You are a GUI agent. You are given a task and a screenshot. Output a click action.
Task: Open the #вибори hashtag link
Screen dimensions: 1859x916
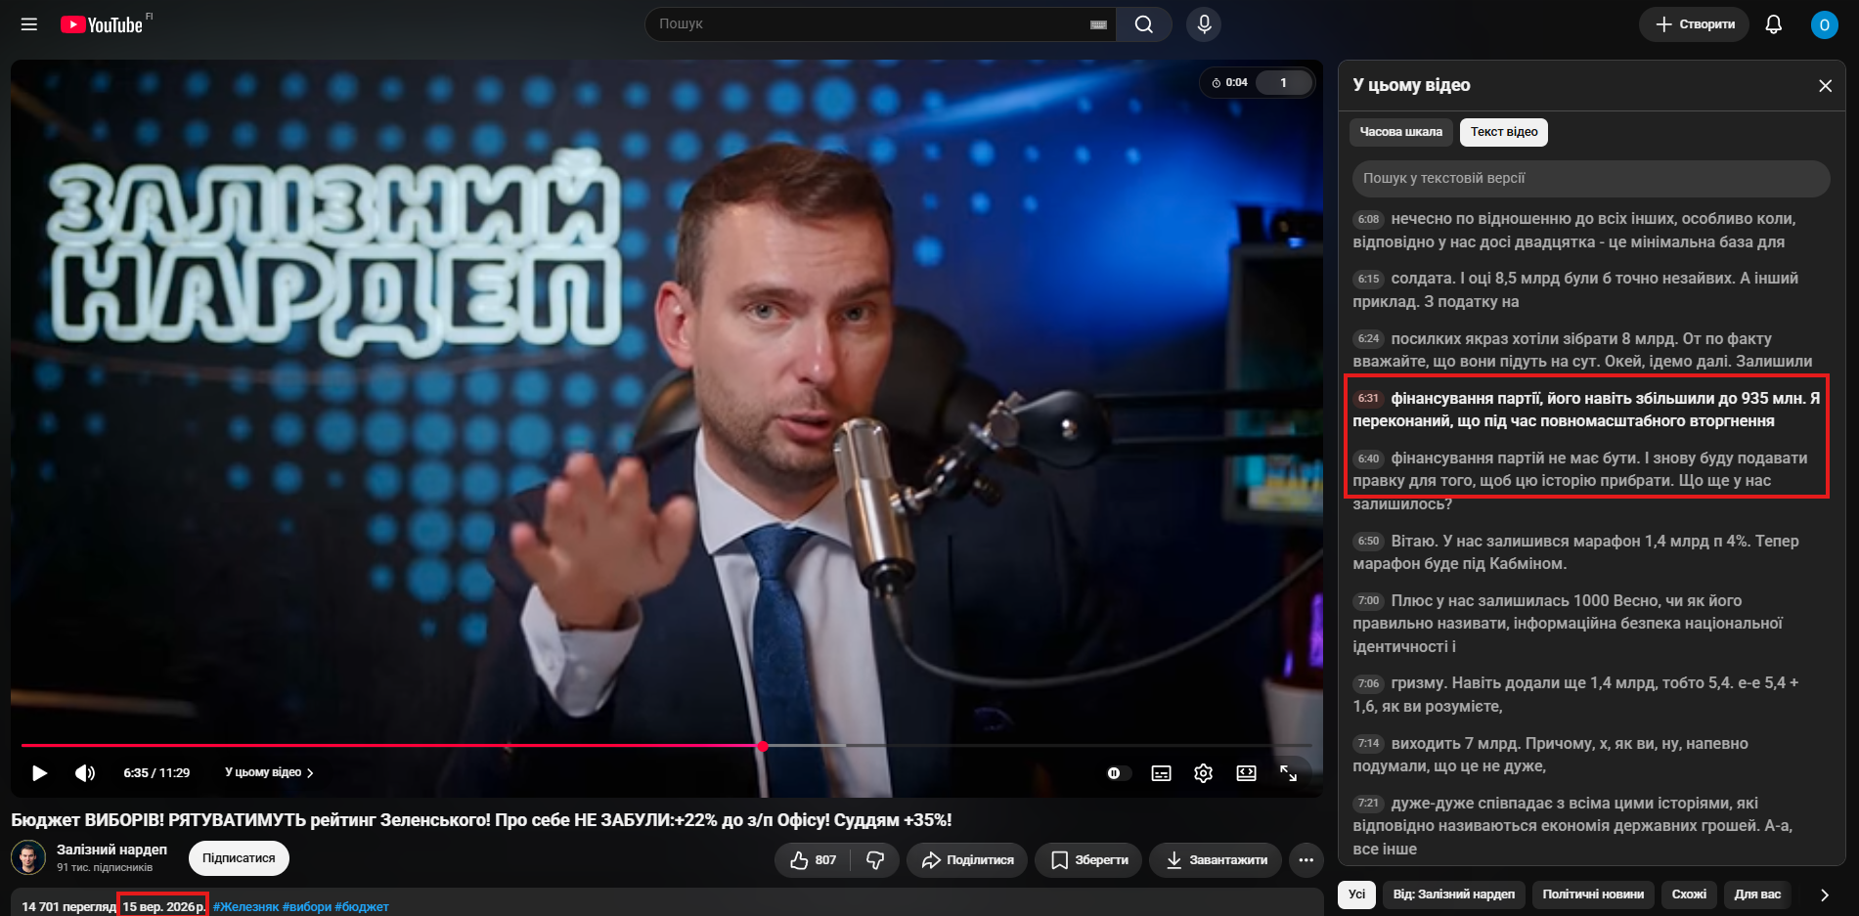click(307, 907)
